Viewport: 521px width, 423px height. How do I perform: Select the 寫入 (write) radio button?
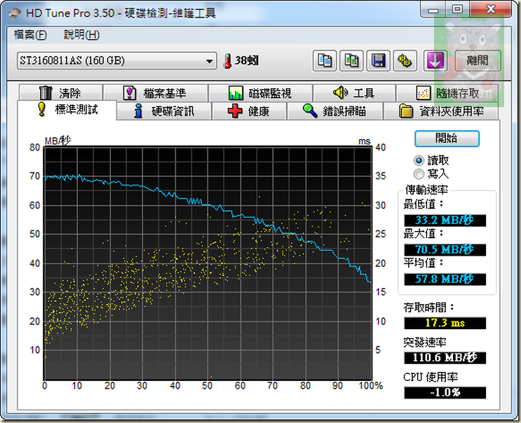click(419, 173)
